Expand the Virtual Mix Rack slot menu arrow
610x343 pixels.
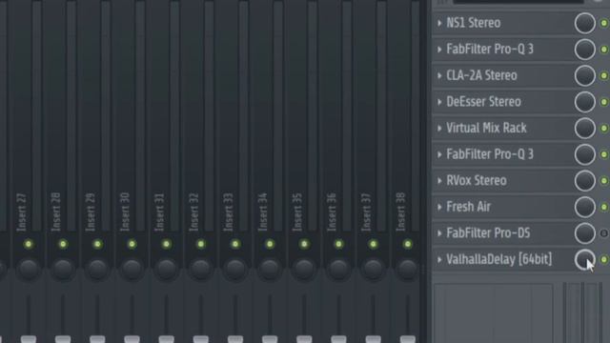(439, 129)
